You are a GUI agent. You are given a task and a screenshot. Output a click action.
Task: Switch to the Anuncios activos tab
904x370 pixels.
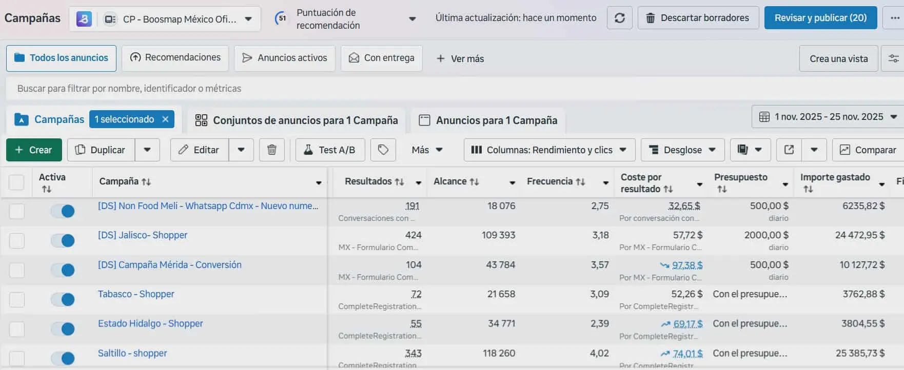click(x=284, y=58)
